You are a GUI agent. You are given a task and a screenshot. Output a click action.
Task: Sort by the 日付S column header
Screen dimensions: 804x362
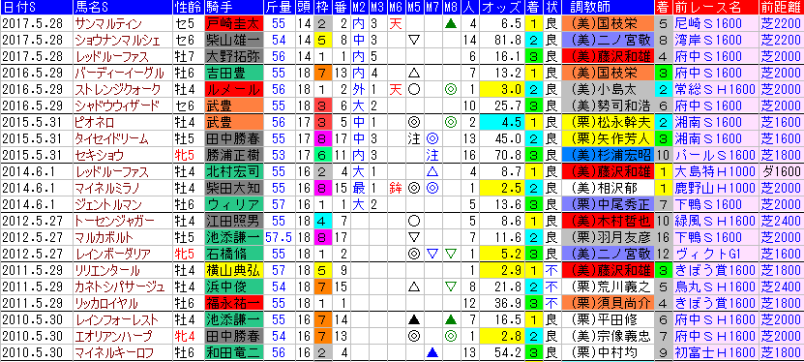click(36, 8)
